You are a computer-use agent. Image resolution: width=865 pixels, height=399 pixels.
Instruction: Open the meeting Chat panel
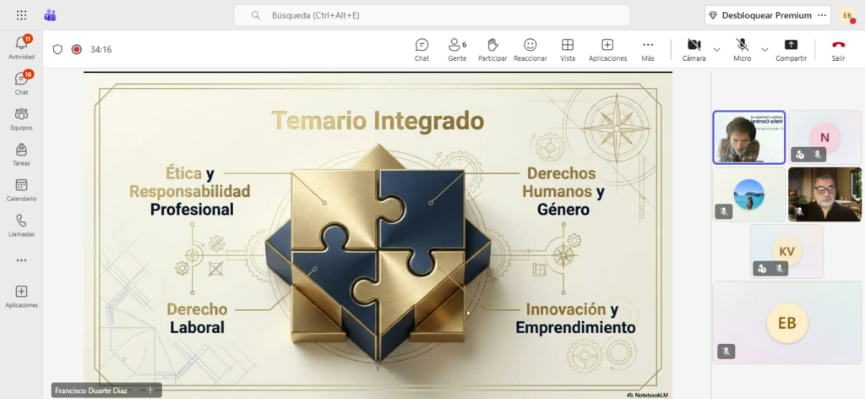coord(422,49)
